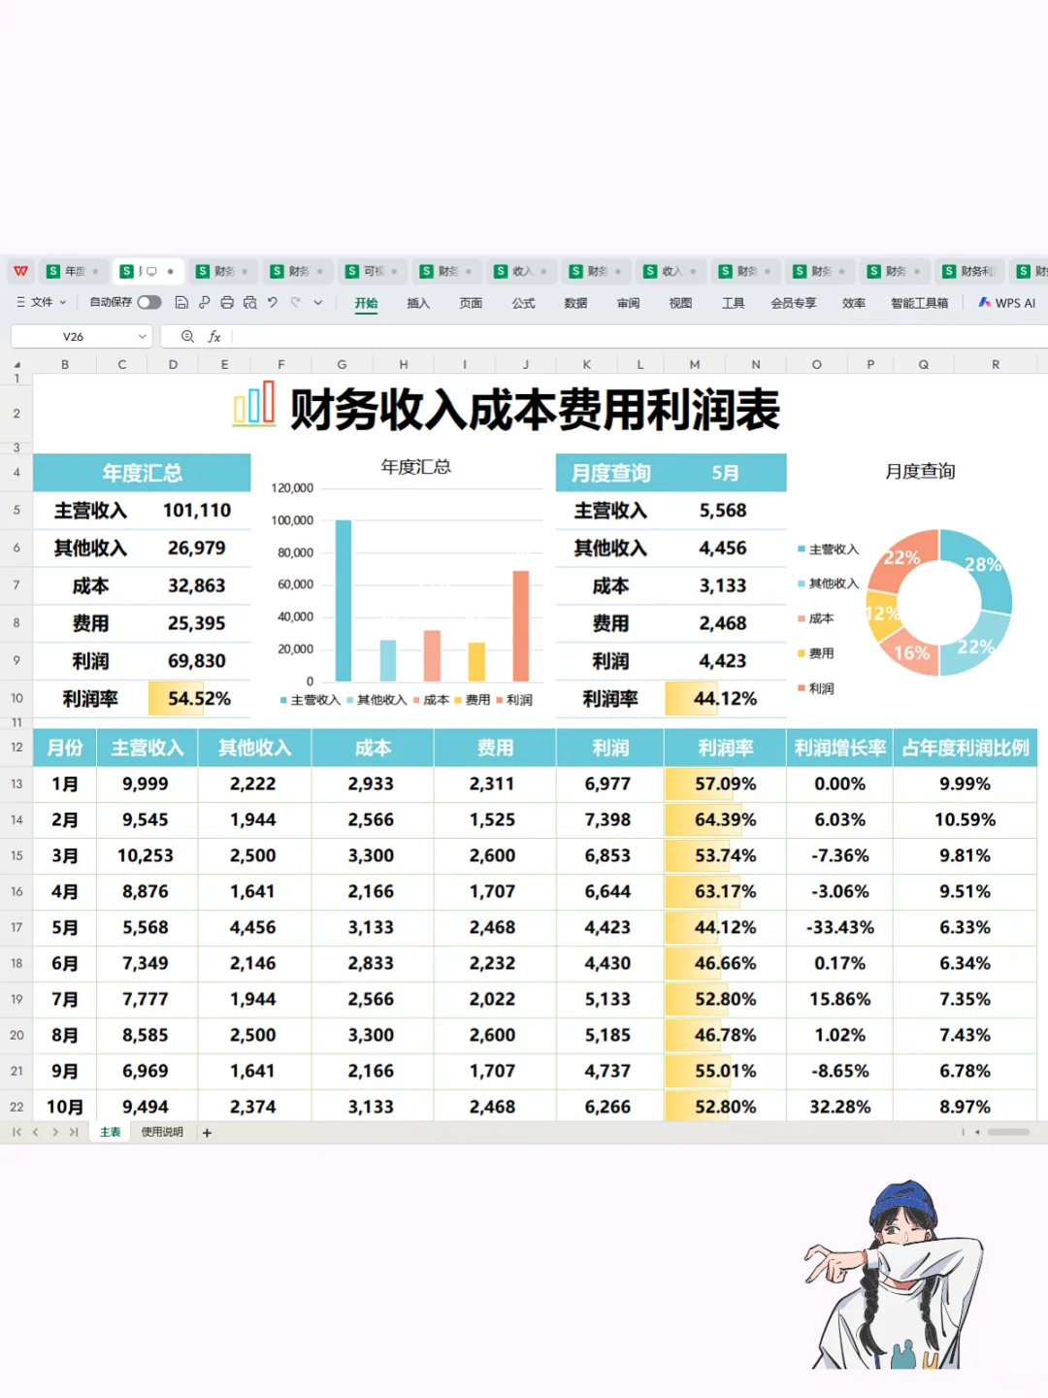Click the Save icon in the toolbar

pos(181,302)
